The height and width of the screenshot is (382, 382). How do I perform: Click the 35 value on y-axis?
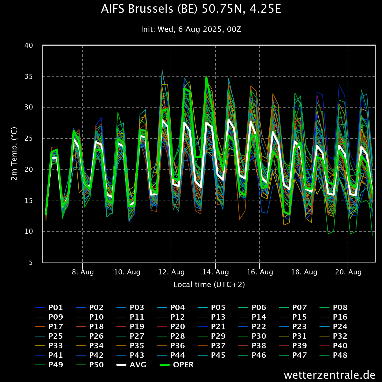pyautogui.click(x=29, y=76)
